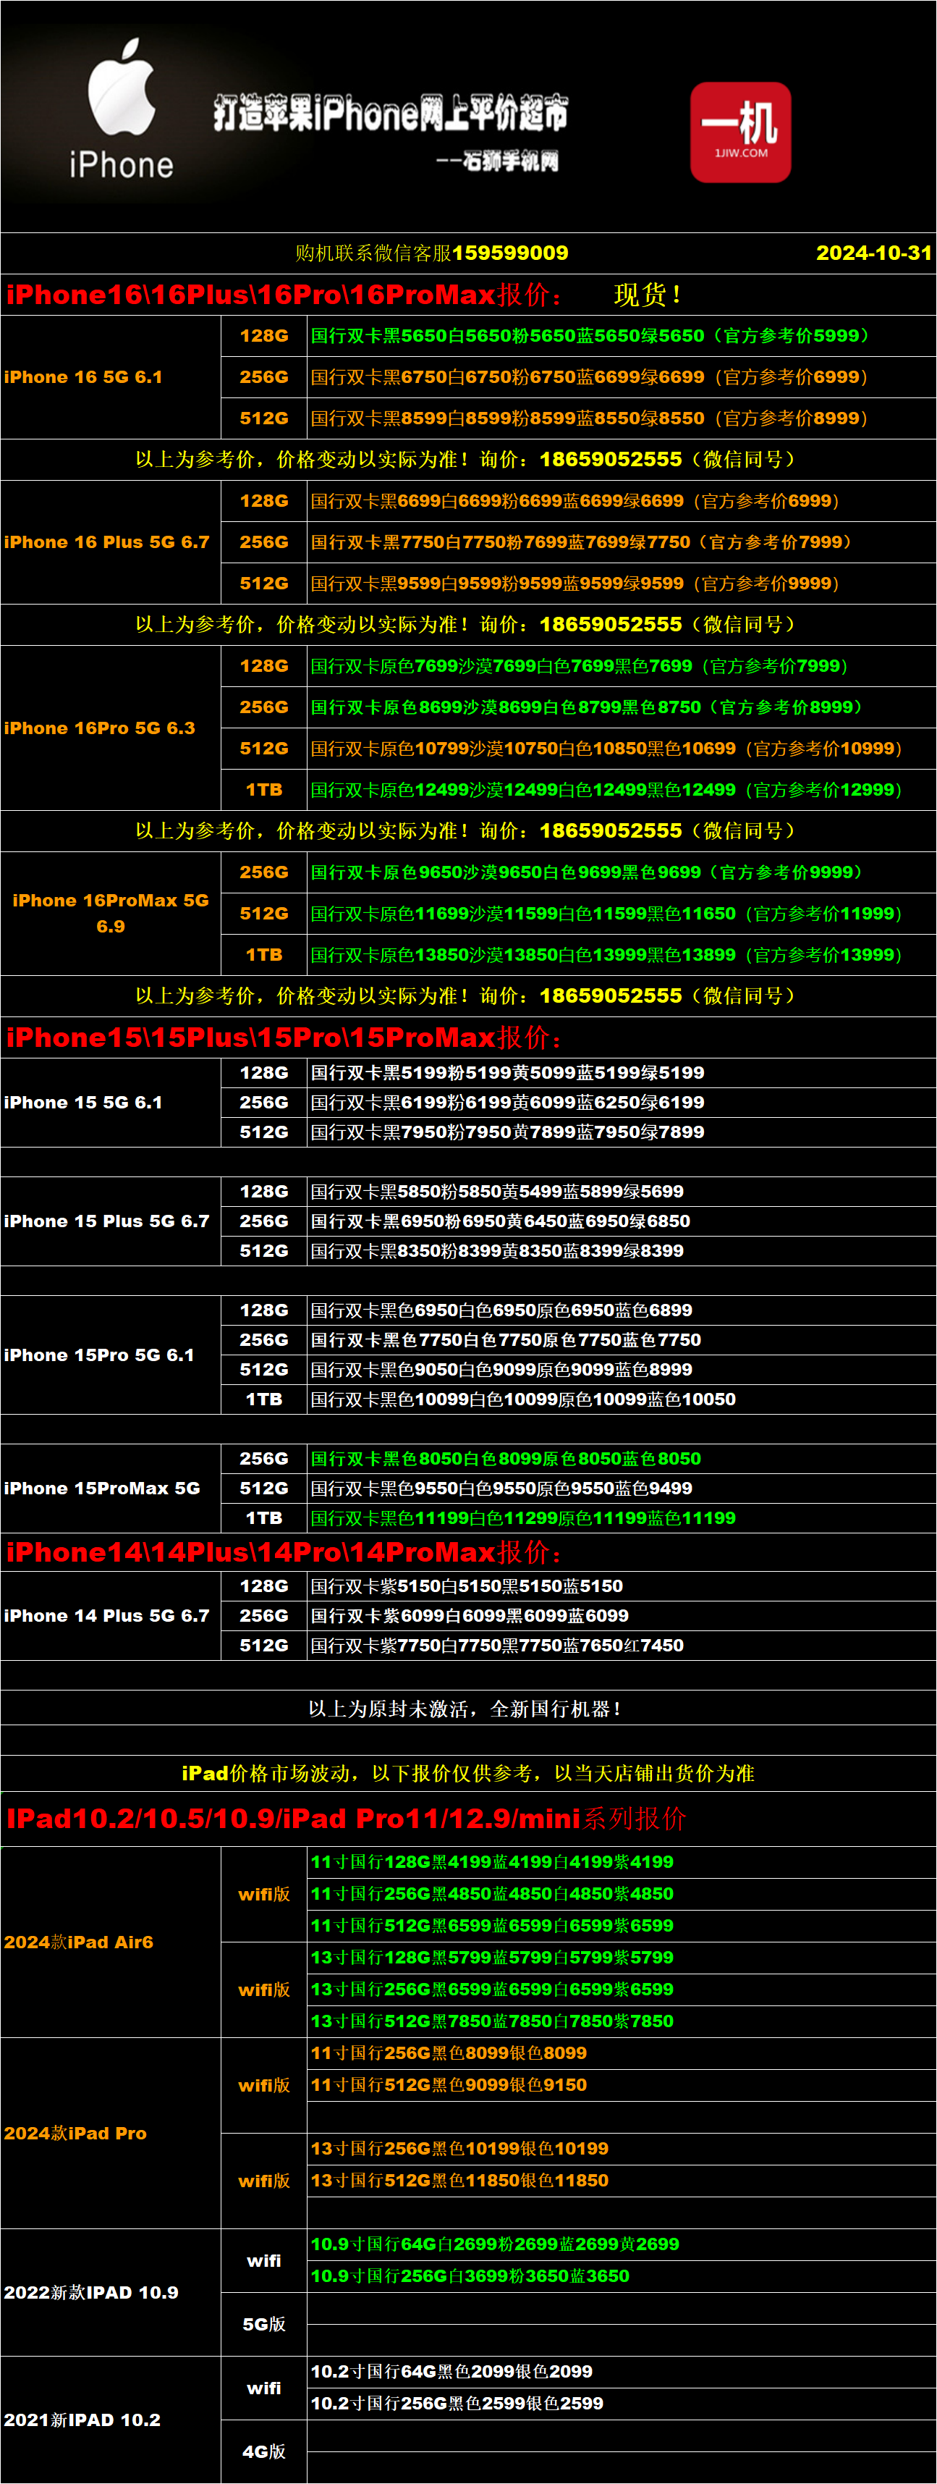Select iPhone 16Pro 1TB row 原色12499
Viewport: 937px width, 2484px height.
click(x=622, y=790)
